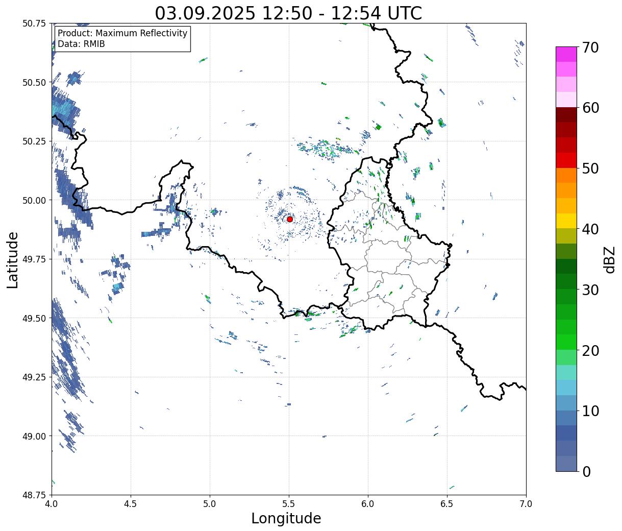Click the blue-grey swatch at bottom of colorbar
Screen dimensions: 622x531
click(x=566, y=463)
